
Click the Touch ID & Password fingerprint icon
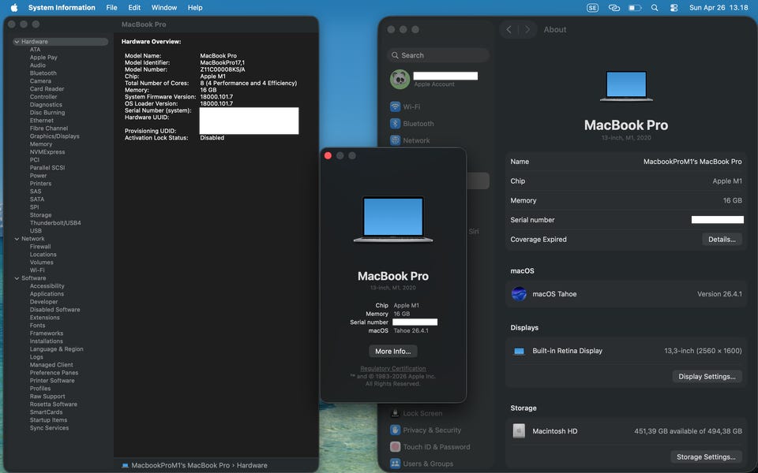pyautogui.click(x=395, y=447)
